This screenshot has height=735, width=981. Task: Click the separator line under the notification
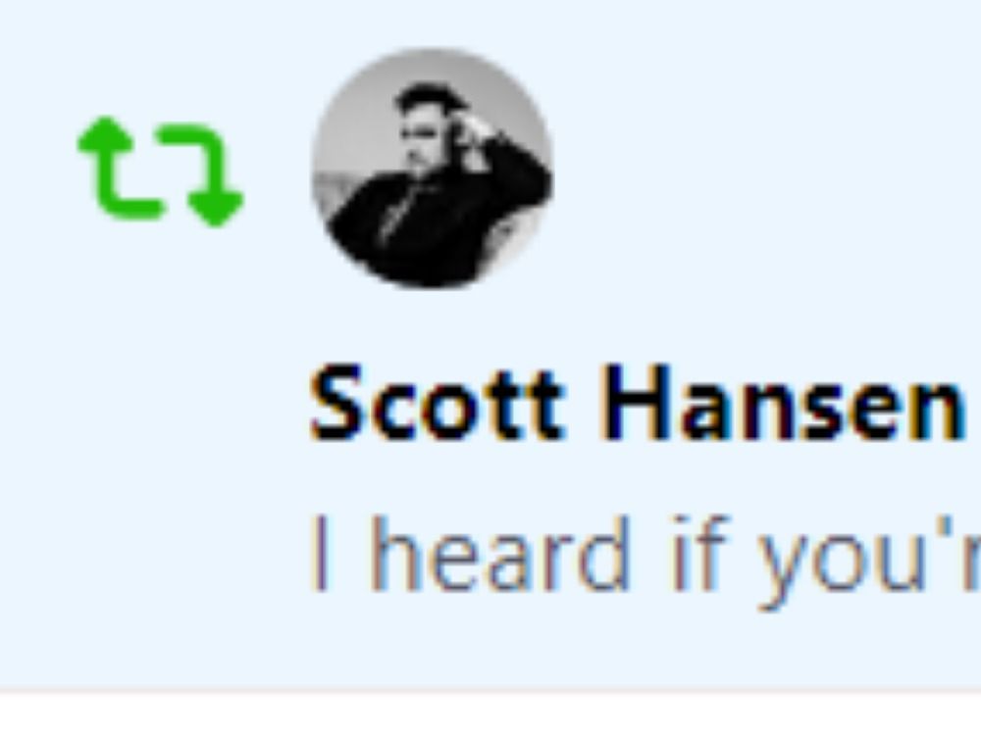[x=490, y=691]
